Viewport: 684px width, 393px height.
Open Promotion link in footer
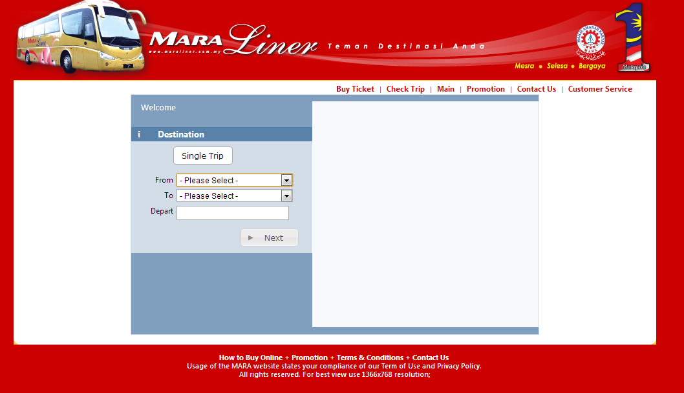[309, 358]
